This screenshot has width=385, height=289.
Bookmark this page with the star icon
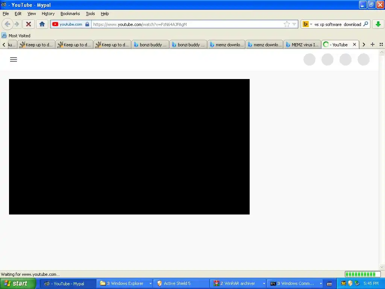[x=286, y=24]
